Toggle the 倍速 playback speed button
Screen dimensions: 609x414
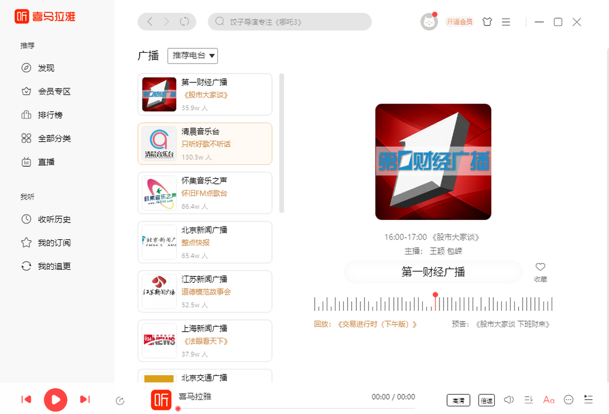486,400
